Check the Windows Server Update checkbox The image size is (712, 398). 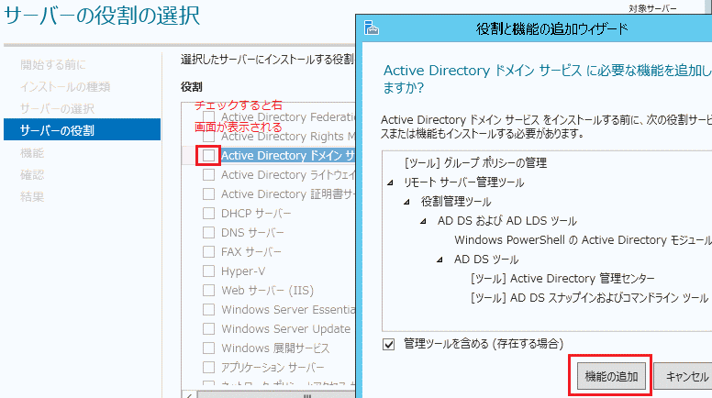coord(208,328)
